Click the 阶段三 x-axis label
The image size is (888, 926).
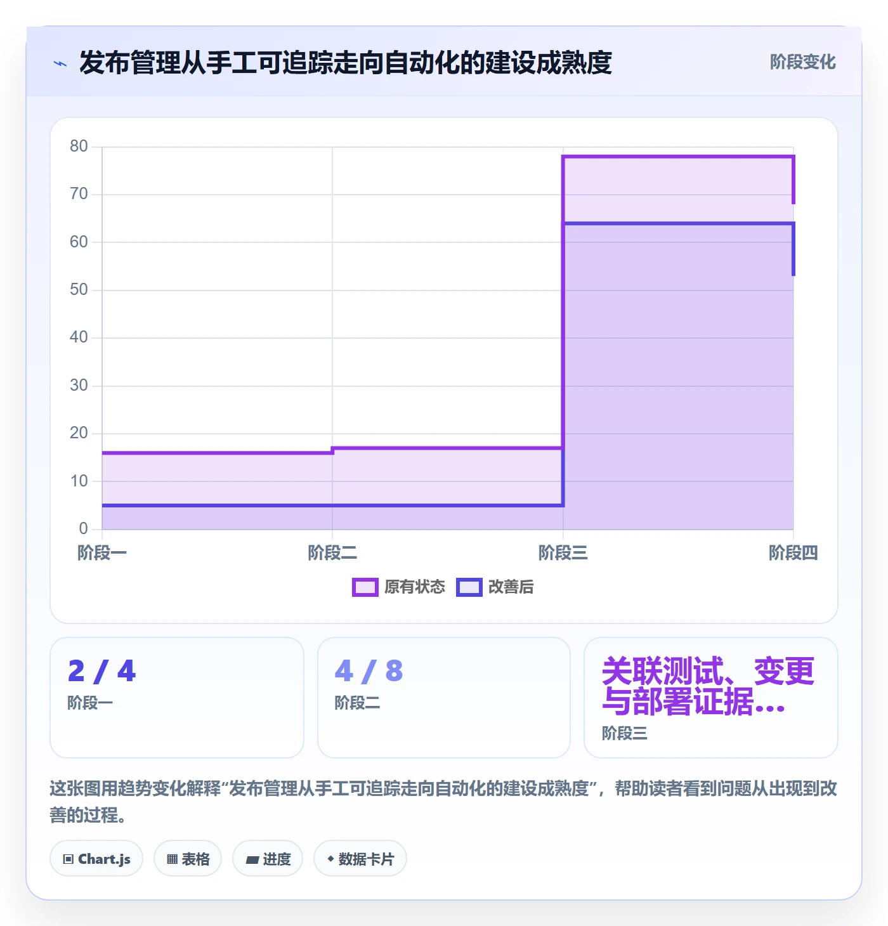(x=563, y=553)
